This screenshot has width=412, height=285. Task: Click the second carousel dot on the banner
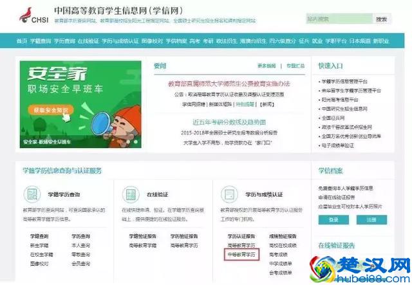coord(136,142)
